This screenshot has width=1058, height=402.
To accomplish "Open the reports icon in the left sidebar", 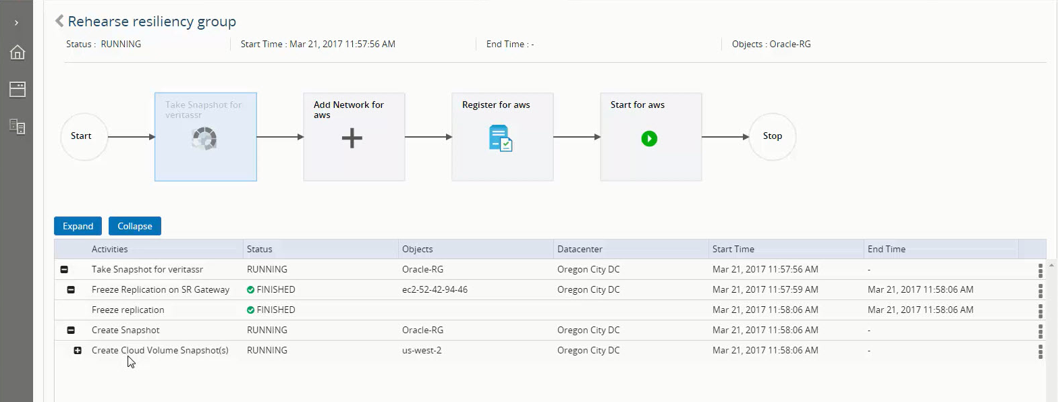I will pyautogui.click(x=18, y=126).
